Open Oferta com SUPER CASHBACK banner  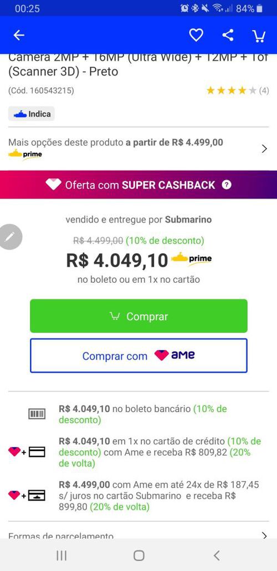[138, 184]
